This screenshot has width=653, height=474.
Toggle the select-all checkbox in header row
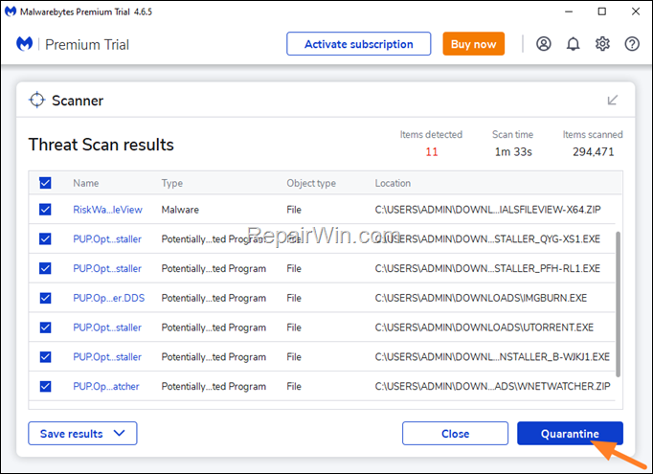click(45, 183)
